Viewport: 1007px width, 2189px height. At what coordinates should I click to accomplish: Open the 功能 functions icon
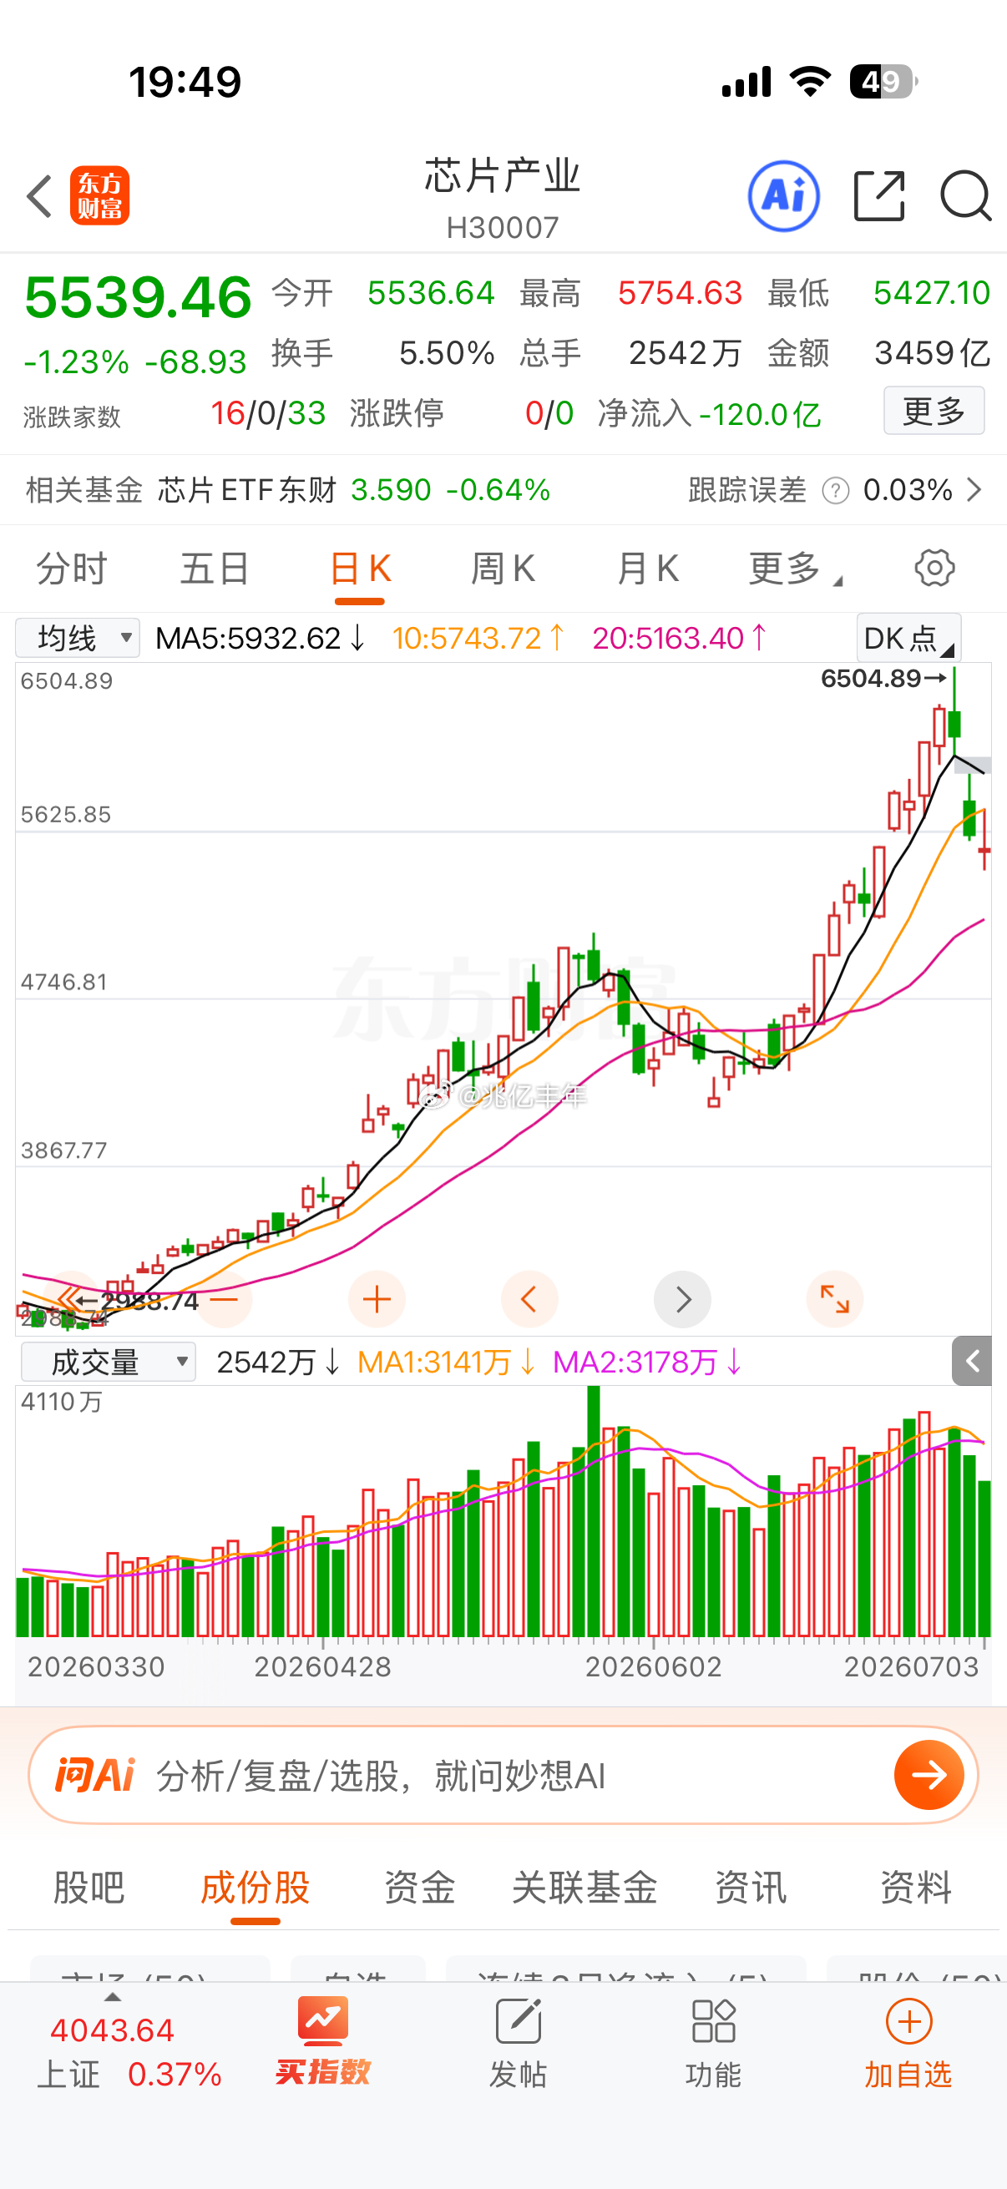pos(713,2043)
